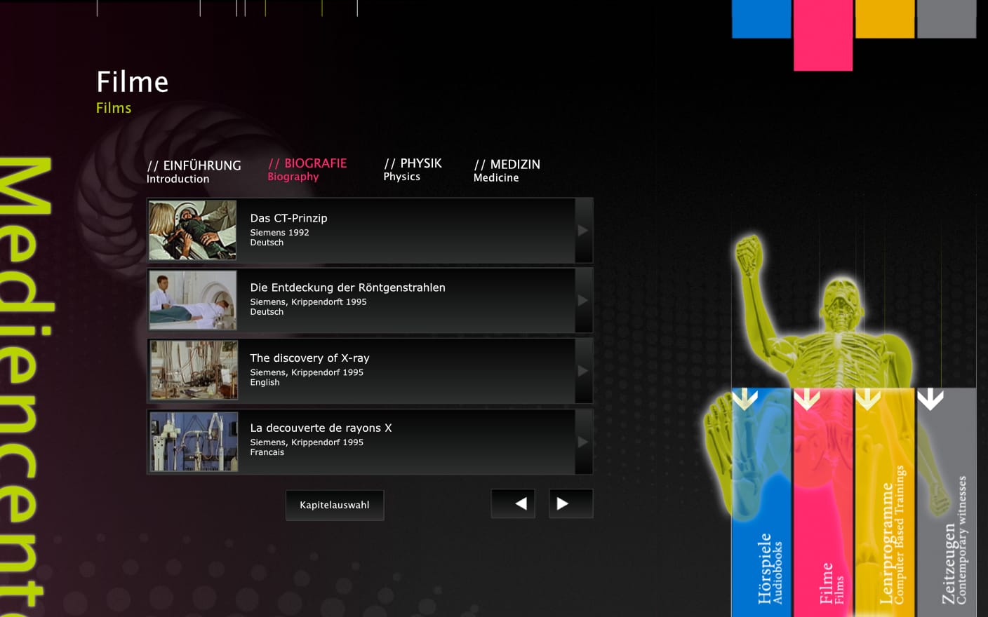
Task: Open The discovery of X-ray thumbnail
Action: click(x=194, y=370)
